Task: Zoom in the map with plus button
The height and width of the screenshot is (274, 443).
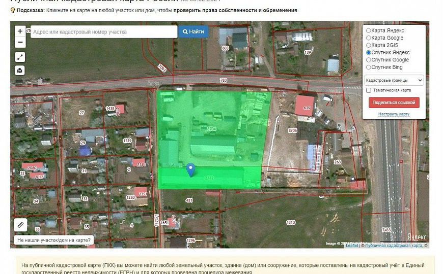Action: [20, 31]
